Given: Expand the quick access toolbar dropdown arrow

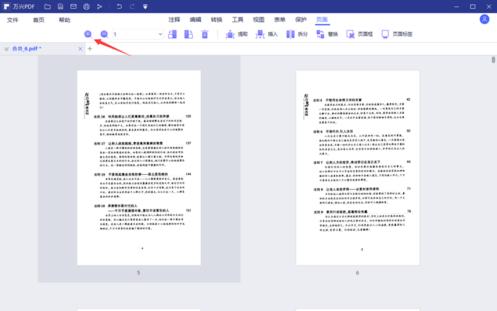Looking at the screenshot, I should tap(145, 7).
